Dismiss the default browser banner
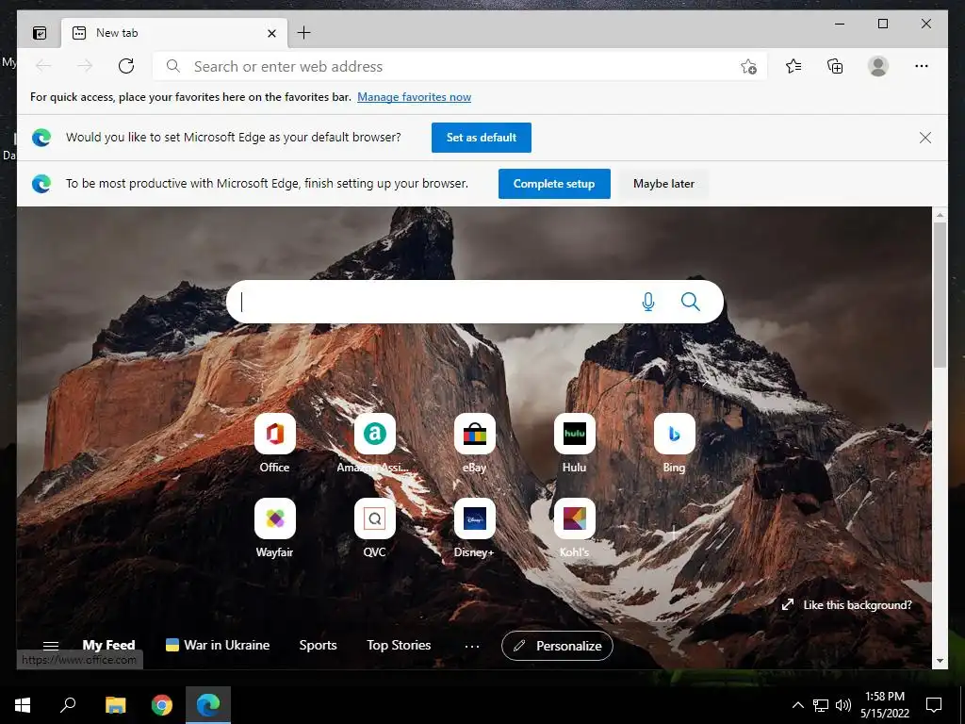Viewport: 965px width, 724px height. (925, 138)
